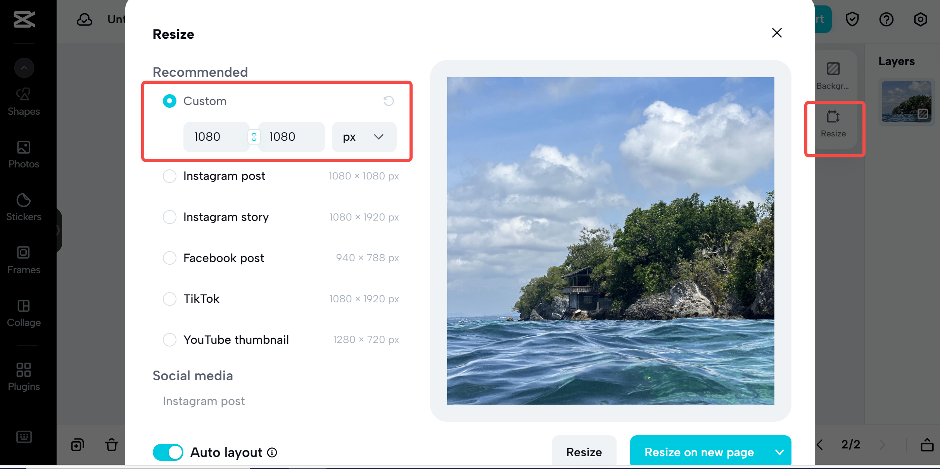This screenshot has height=469, width=940.
Task: Expand the Social media Instagram post section
Action: 203,401
